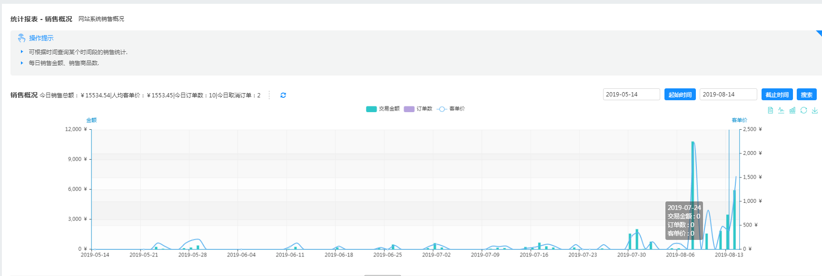Image resolution: width=822 pixels, height=276 pixels.
Task: Click the 操作提示 heading text
Action: tap(41, 38)
